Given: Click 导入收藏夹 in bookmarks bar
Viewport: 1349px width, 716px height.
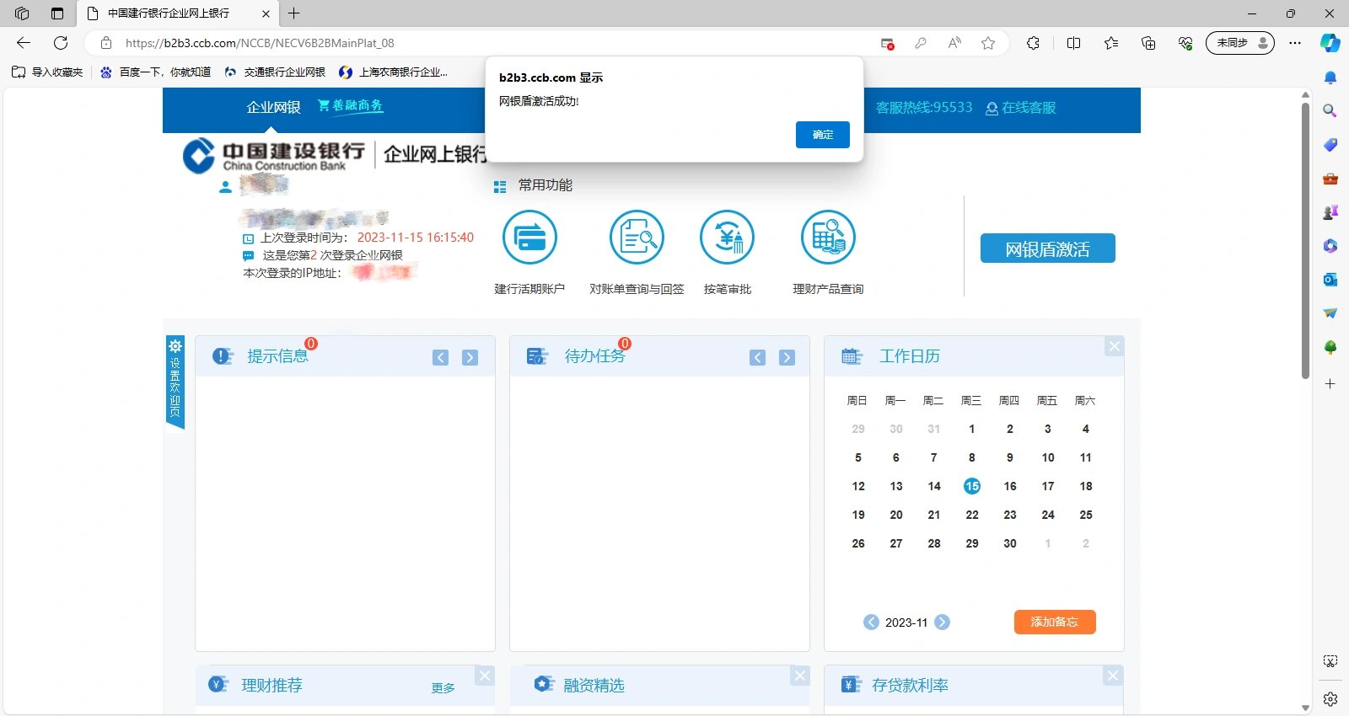Looking at the screenshot, I should coord(47,72).
